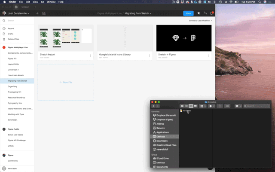Open the Go menu in menu bar
The height and width of the screenshot is (172, 275).
pyautogui.click(x=43, y=2)
